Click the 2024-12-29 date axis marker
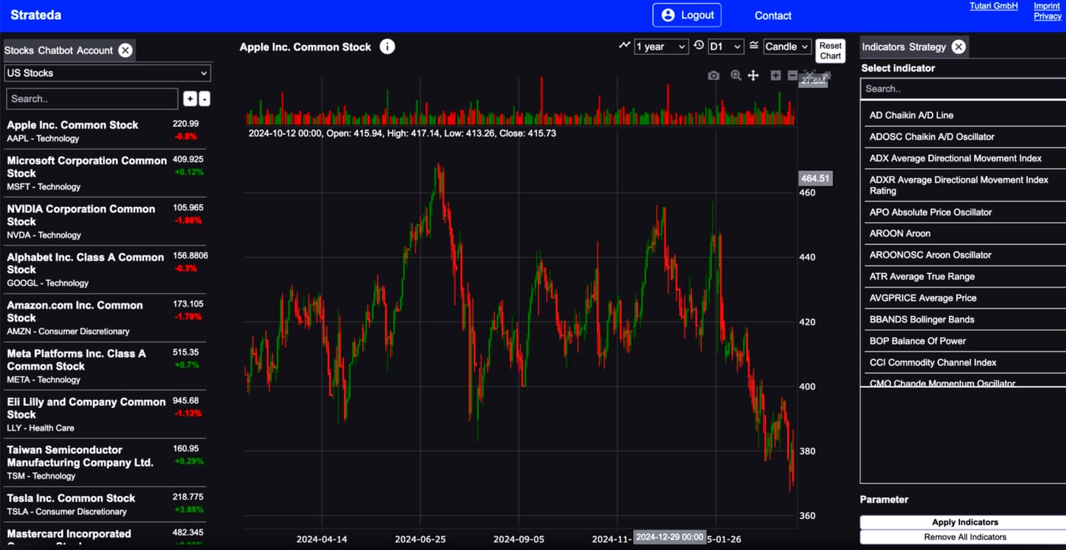The width and height of the screenshot is (1066, 550). (x=669, y=537)
